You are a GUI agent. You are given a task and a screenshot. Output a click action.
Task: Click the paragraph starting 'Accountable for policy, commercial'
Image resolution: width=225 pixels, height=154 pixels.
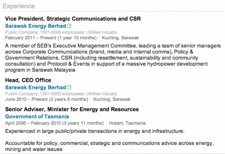109,146
